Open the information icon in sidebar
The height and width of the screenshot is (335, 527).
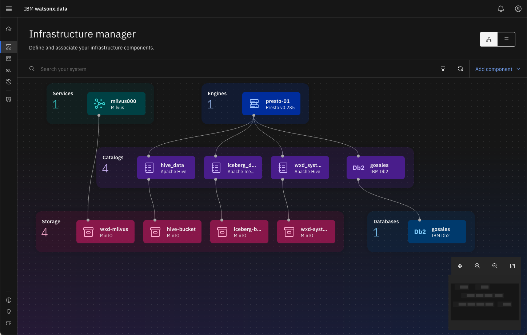coord(9,300)
